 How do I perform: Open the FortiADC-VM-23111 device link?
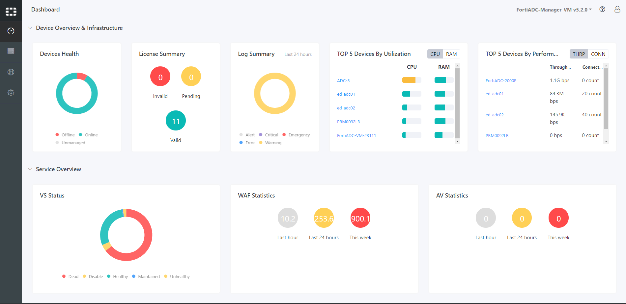(356, 135)
